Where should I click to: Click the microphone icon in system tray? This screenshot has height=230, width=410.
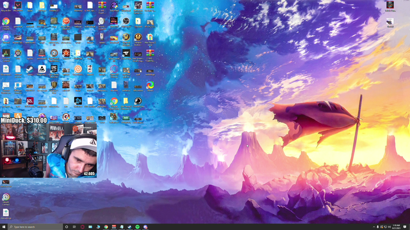pos(377,227)
